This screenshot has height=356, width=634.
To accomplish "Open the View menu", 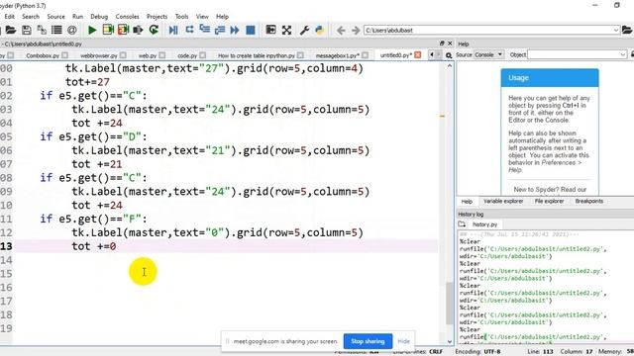I will click(202, 17).
